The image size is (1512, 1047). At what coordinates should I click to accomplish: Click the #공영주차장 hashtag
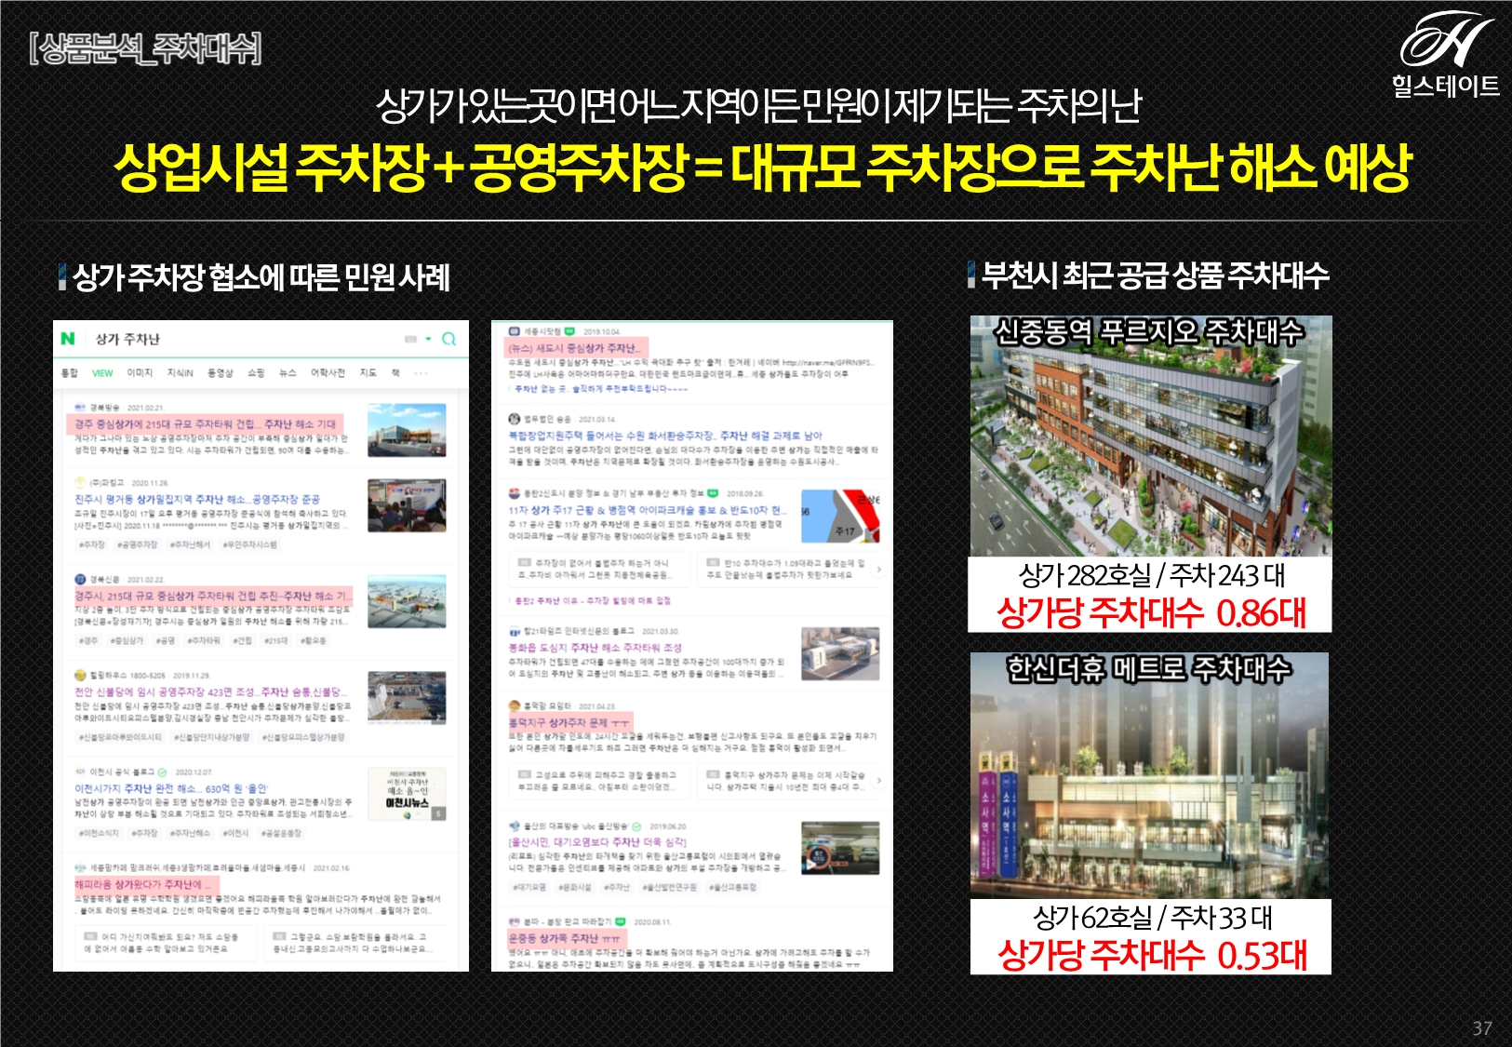pos(138,544)
